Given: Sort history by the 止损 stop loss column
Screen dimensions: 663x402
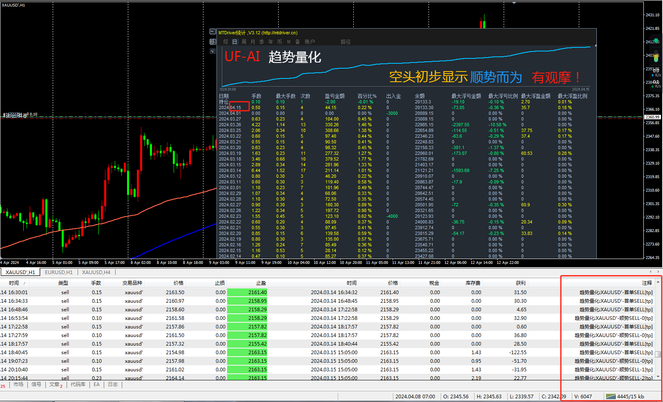Looking at the screenshot, I should pyautogui.click(x=220, y=283).
